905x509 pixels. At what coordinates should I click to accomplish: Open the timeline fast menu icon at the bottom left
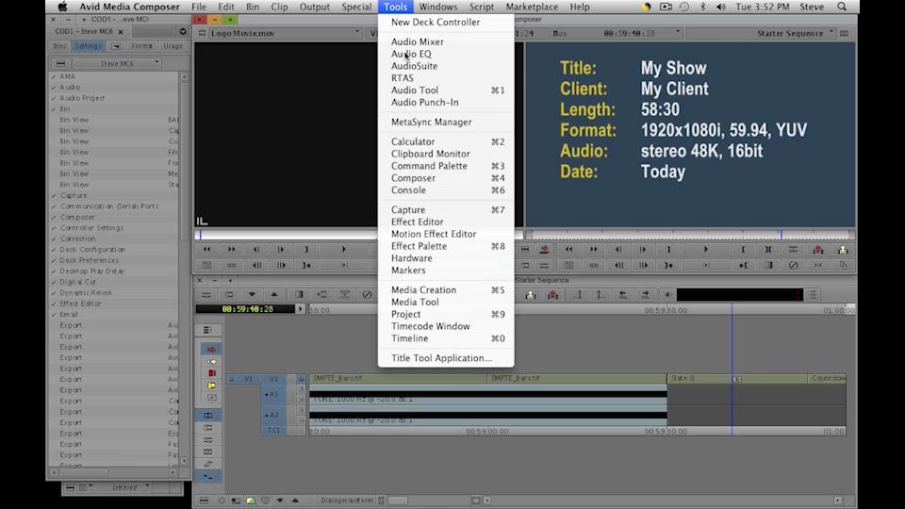coord(204,501)
